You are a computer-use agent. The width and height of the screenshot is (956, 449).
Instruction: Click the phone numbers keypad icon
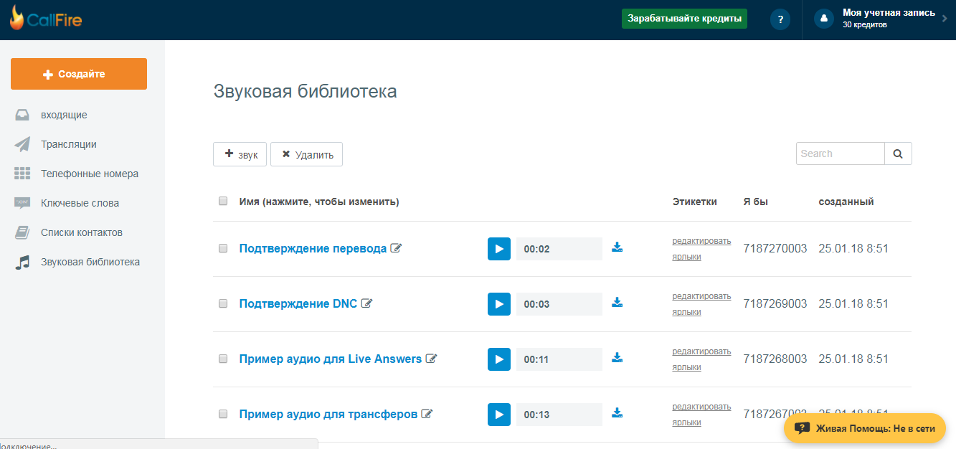pos(22,174)
